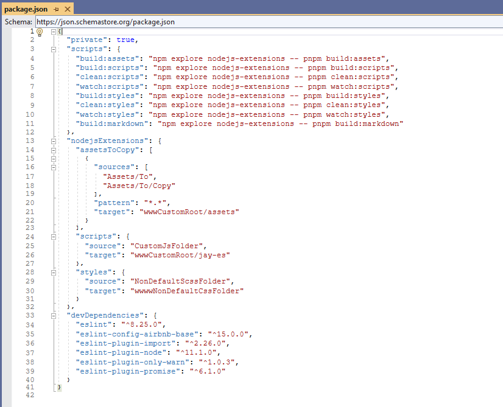This screenshot has height=407, width=503.
Task: Collapse the top-level "scripts" block on line 3
Action: (x=54, y=49)
